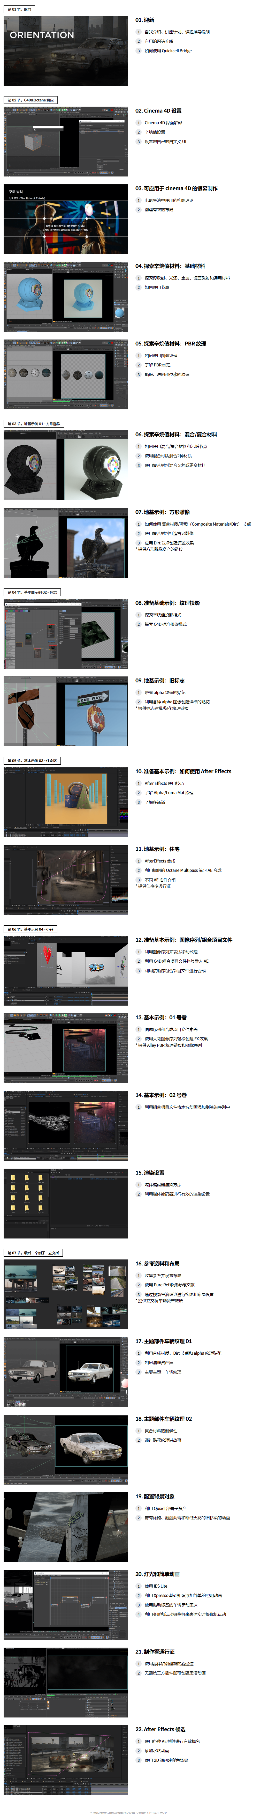Open the 车辆纹理 02 rusty car thumbnail

65,1449
